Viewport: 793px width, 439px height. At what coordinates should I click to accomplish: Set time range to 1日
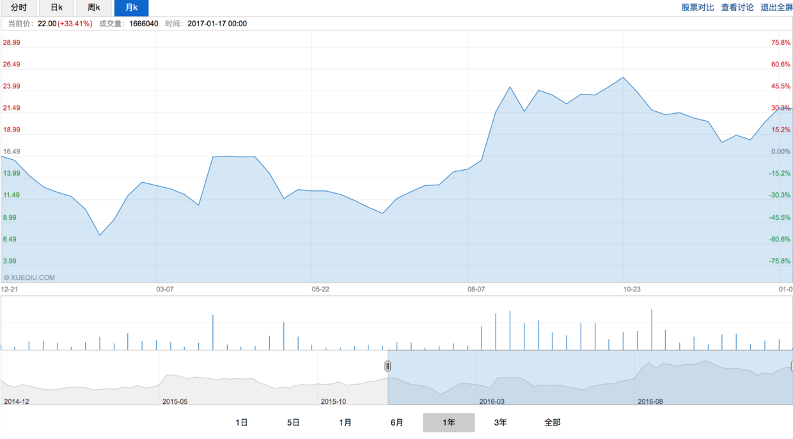(242, 422)
